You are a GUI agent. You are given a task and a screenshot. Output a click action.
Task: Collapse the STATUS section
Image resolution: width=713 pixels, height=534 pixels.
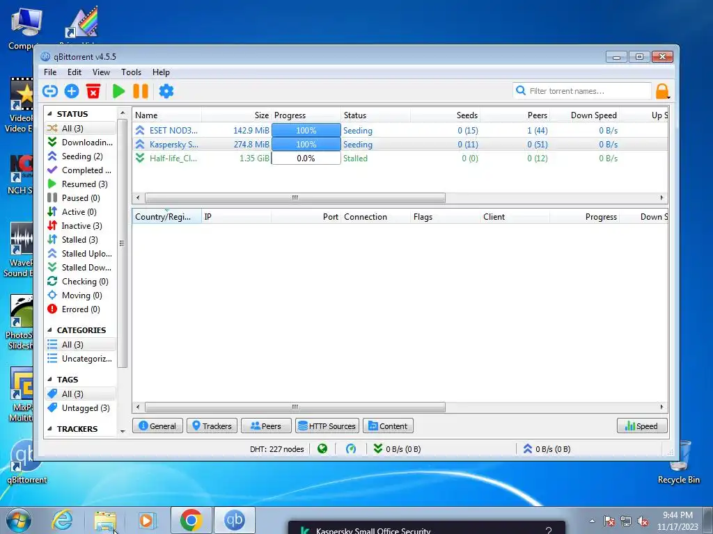49,114
